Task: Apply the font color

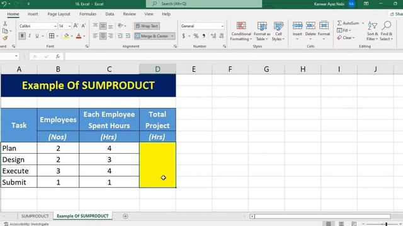Action: tap(79, 36)
